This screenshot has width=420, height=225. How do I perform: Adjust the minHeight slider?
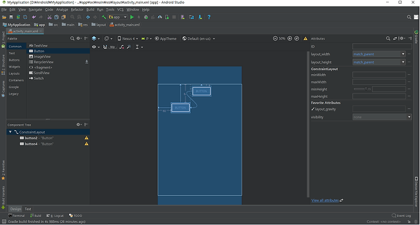pos(362,89)
